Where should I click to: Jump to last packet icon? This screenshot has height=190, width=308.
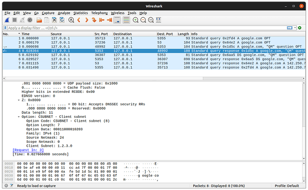109,20
